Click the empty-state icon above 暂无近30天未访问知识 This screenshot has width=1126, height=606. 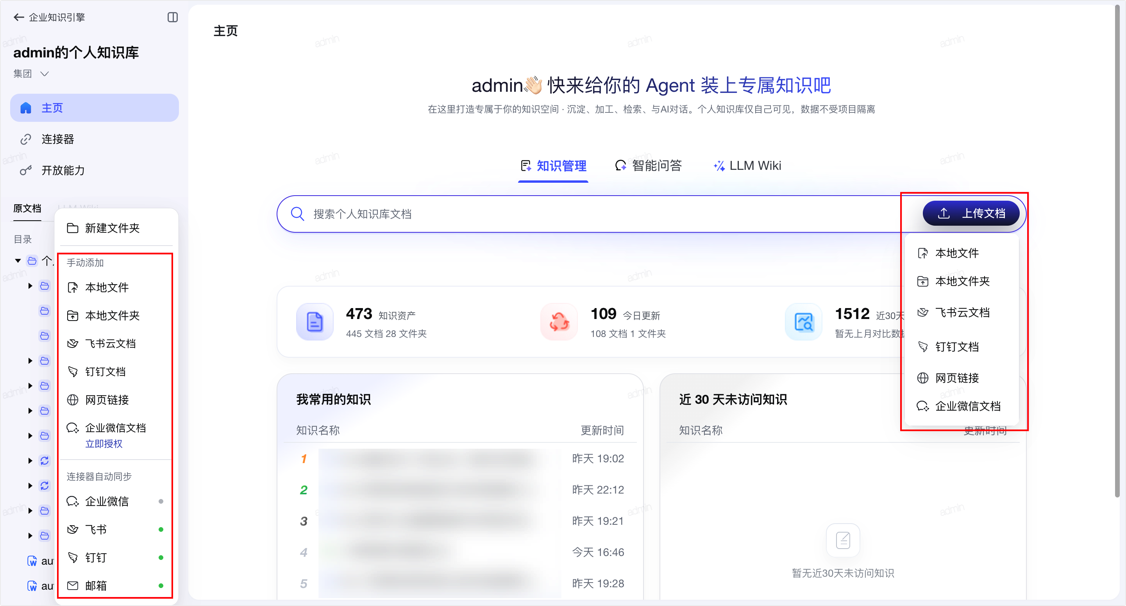[843, 540]
